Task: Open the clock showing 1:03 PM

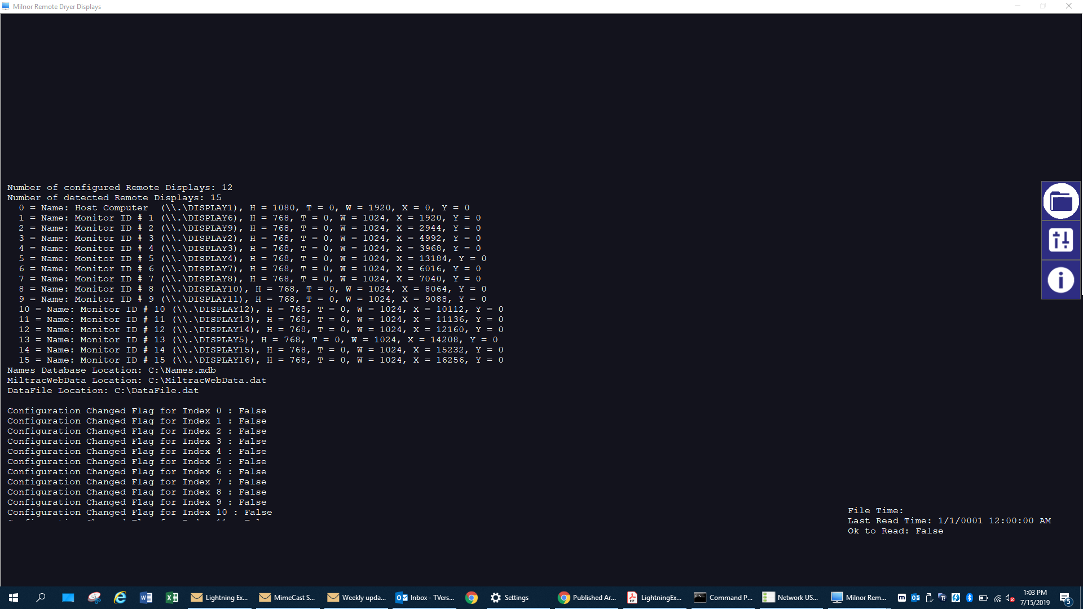Action: 1034,598
